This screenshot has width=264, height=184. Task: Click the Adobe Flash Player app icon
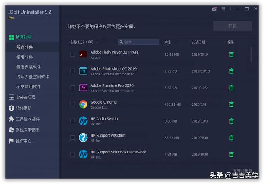[83, 54]
